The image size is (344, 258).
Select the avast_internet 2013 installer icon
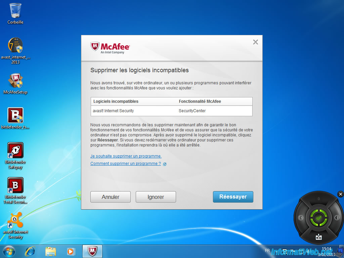(15, 50)
